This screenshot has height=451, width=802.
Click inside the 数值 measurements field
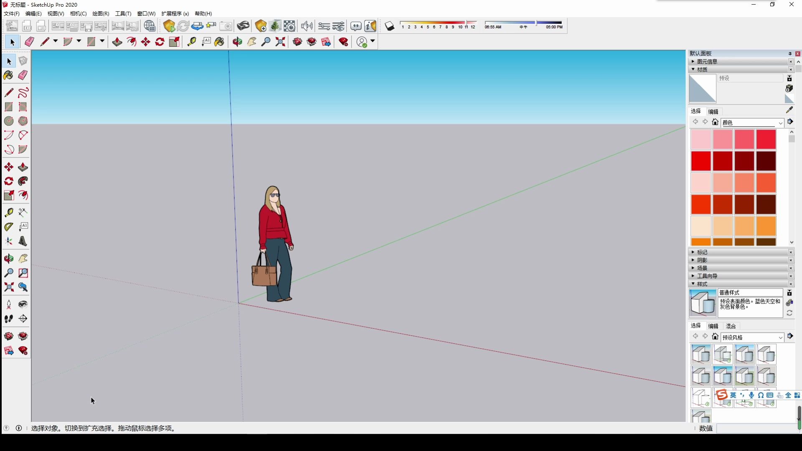tap(756, 428)
